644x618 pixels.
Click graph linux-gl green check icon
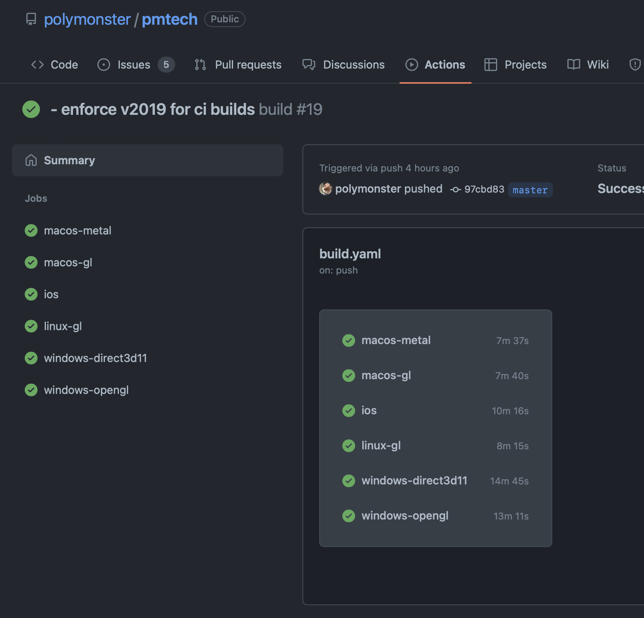pos(349,446)
